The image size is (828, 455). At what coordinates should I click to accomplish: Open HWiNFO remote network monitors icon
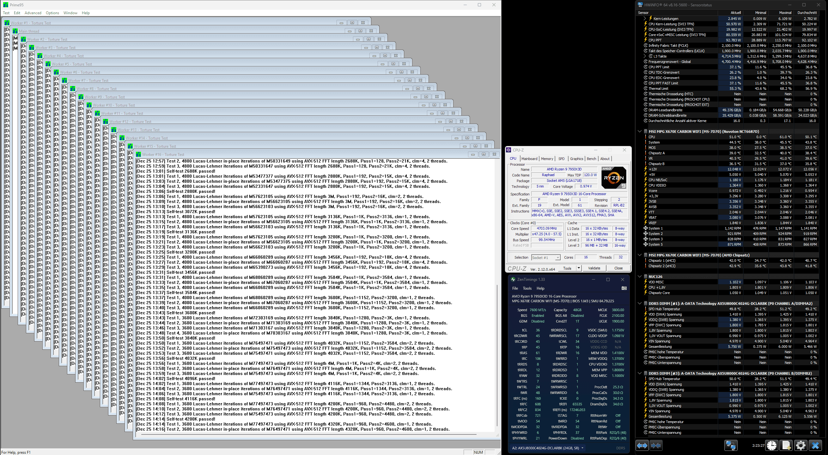click(730, 445)
